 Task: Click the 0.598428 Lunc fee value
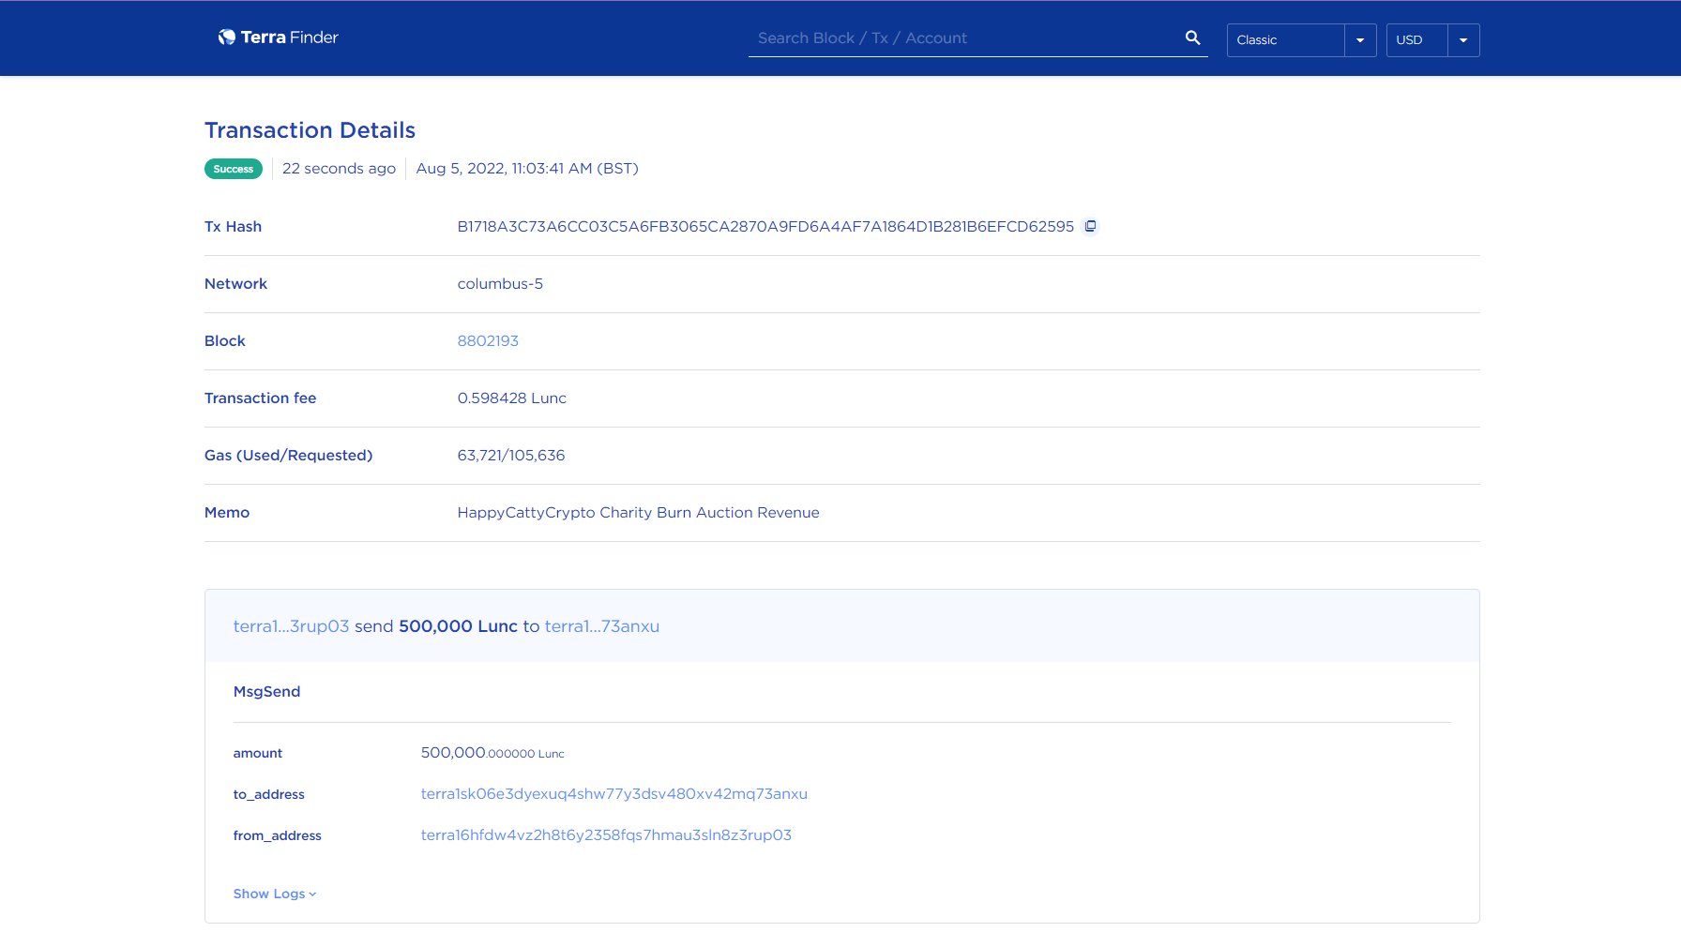click(x=512, y=398)
